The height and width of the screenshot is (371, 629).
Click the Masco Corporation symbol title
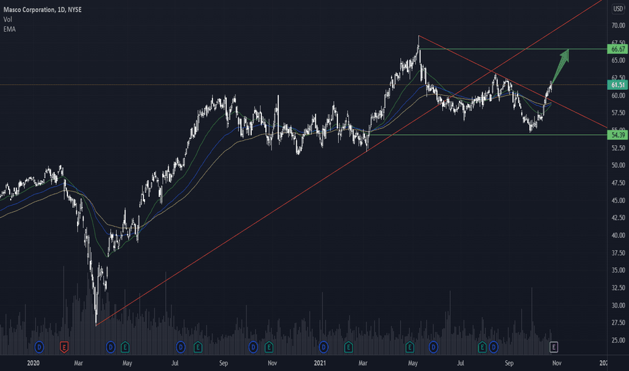43,9
